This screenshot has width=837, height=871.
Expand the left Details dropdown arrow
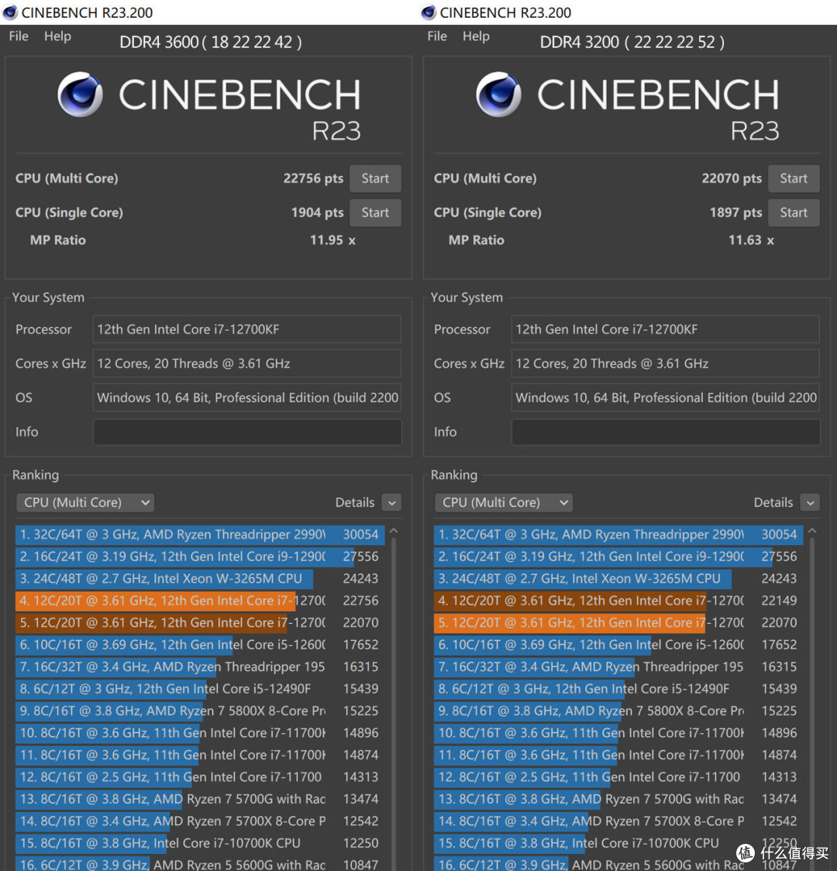point(392,503)
